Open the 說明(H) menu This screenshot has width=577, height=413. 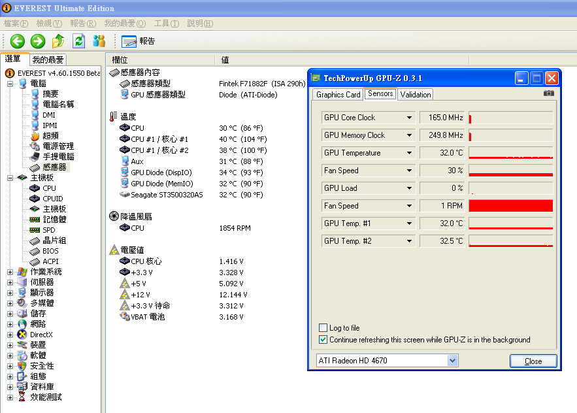pos(200,24)
